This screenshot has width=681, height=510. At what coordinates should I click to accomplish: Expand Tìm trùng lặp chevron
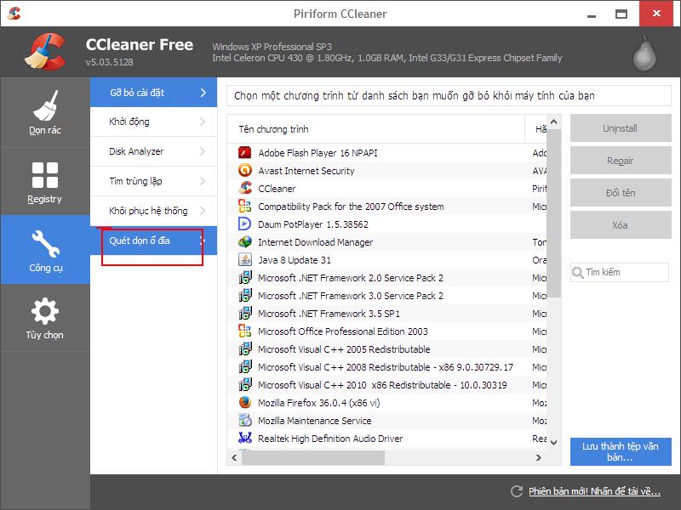click(203, 181)
